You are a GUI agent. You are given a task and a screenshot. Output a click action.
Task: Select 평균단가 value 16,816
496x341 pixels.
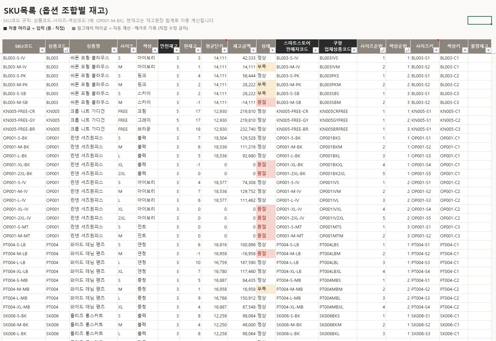pyautogui.click(x=214, y=245)
